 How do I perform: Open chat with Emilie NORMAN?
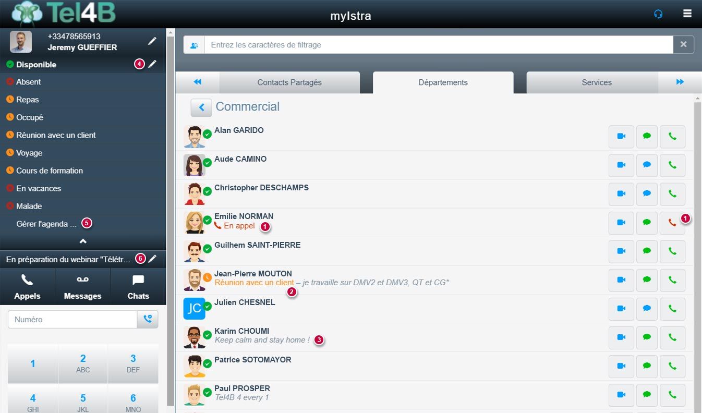(x=647, y=223)
